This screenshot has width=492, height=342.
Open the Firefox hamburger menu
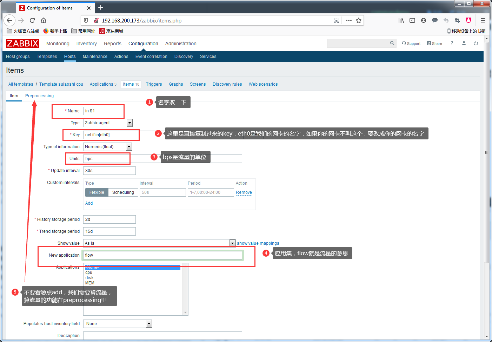[483, 20]
